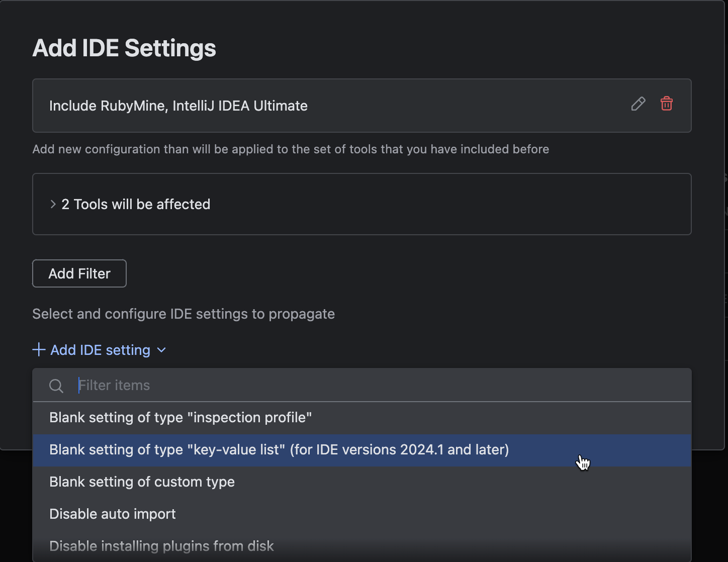Viewport: 728px width, 562px height.
Task: Choose the highlighted key-value list setting option
Action: point(279,449)
